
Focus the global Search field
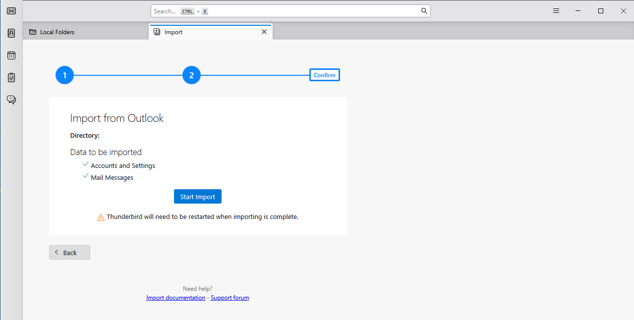(290, 11)
